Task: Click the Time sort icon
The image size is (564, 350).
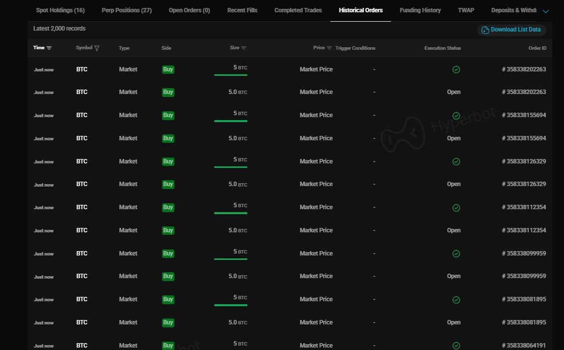Action: pyautogui.click(x=49, y=48)
